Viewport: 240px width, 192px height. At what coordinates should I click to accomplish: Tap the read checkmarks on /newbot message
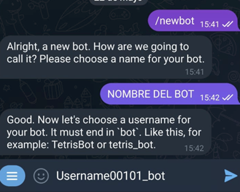coord(226,24)
